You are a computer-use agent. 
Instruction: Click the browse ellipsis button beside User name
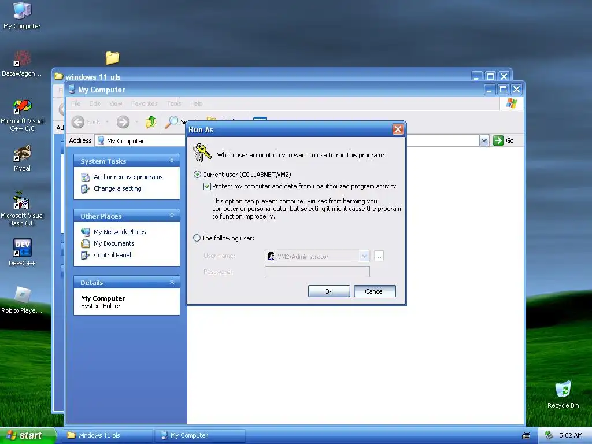(x=379, y=256)
